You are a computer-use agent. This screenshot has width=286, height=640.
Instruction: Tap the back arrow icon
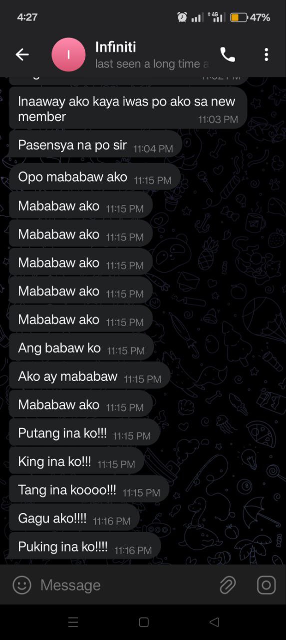click(x=22, y=54)
